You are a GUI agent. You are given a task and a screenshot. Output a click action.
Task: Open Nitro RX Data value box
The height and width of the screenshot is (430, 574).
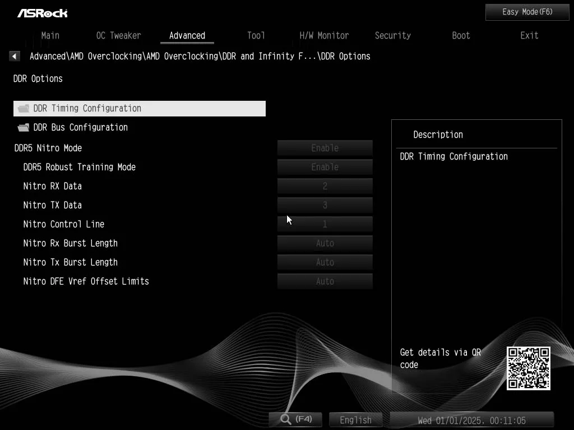pyautogui.click(x=325, y=186)
